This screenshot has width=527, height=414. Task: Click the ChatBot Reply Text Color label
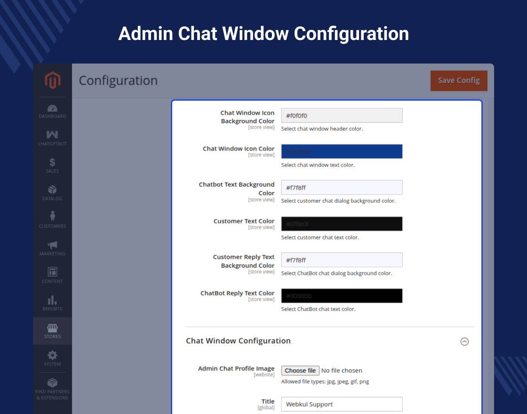[237, 293]
